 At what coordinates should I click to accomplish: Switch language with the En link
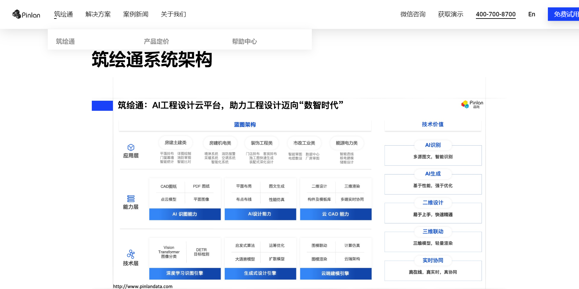pyautogui.click(x=532, y=14)
